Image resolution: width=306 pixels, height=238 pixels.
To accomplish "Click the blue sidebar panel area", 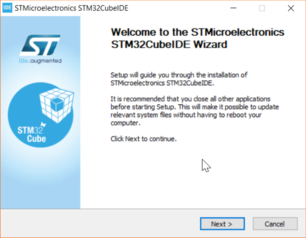I will click(41, 180).
